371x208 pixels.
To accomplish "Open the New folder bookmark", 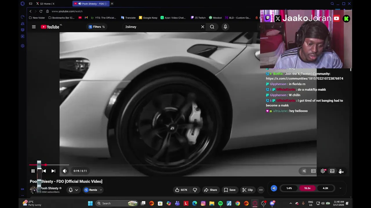I will click(37, 18).
